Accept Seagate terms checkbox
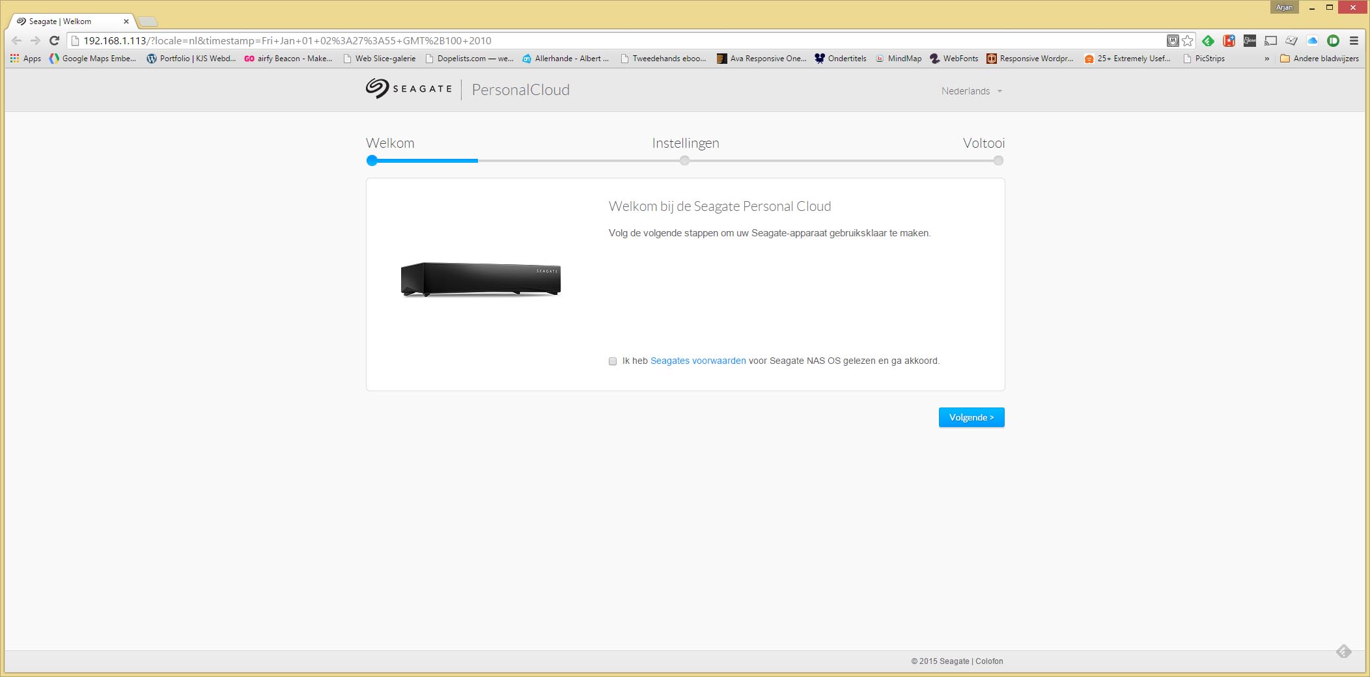 point(612,361)
